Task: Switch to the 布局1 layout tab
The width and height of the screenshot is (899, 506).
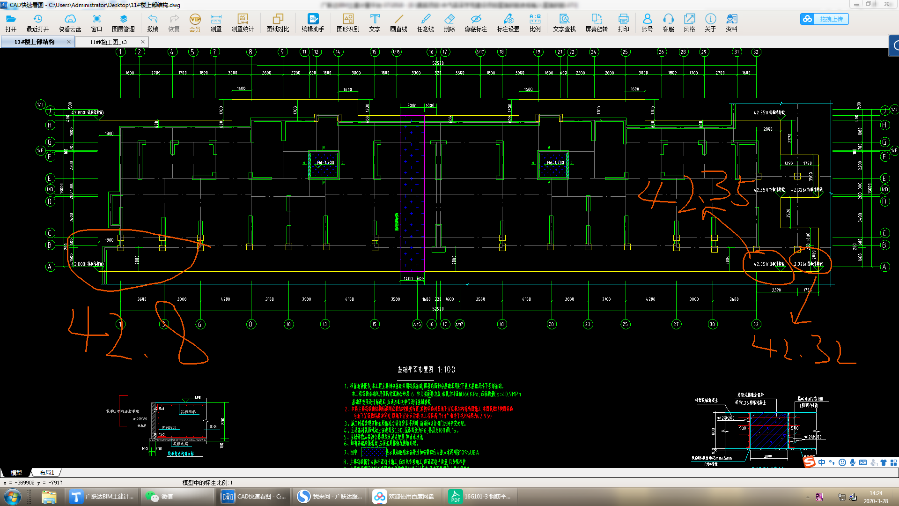Action: [47, 473]
